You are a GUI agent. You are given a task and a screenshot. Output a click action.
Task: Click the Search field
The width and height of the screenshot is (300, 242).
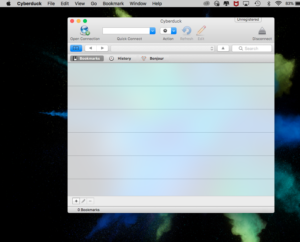[x=252, y=48]
